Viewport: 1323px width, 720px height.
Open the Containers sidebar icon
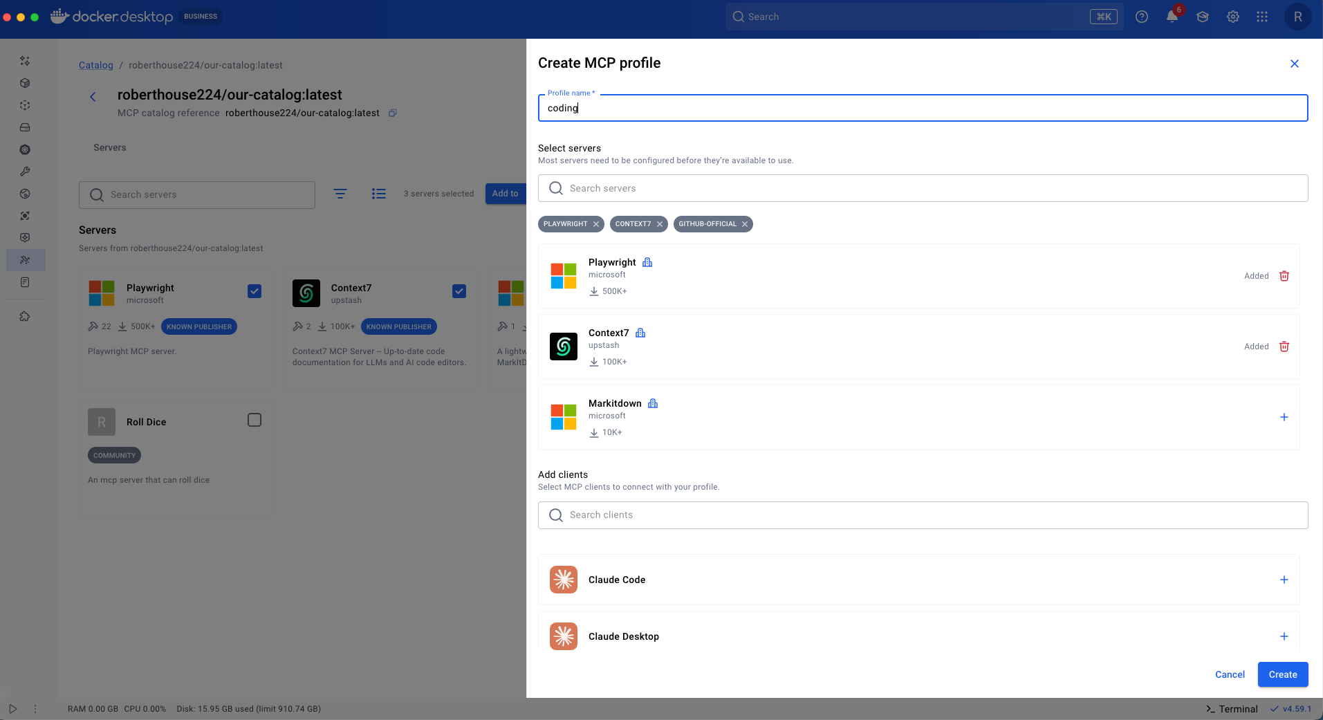(x=25, y=83)
